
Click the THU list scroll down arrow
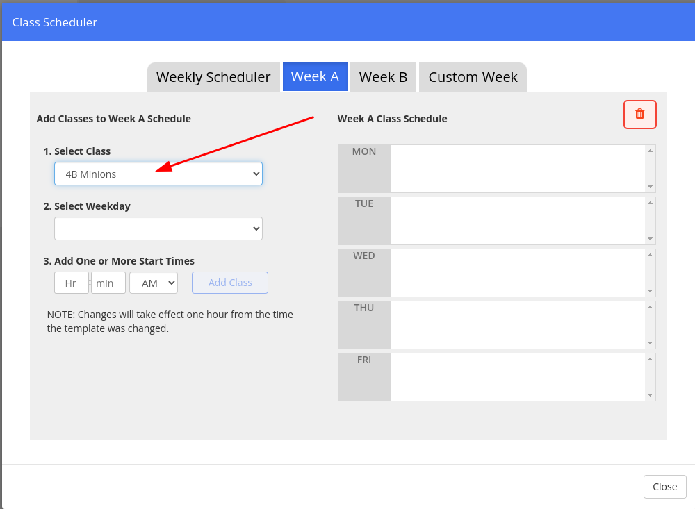click(651, 343)
